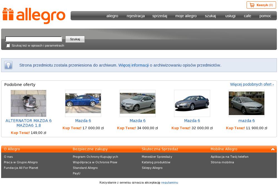Screen dimensions: 278x188
Task: Open ALTERNATOR MAZDA 6 MAZDA6 1.8 listing
Action: point(29,123)
